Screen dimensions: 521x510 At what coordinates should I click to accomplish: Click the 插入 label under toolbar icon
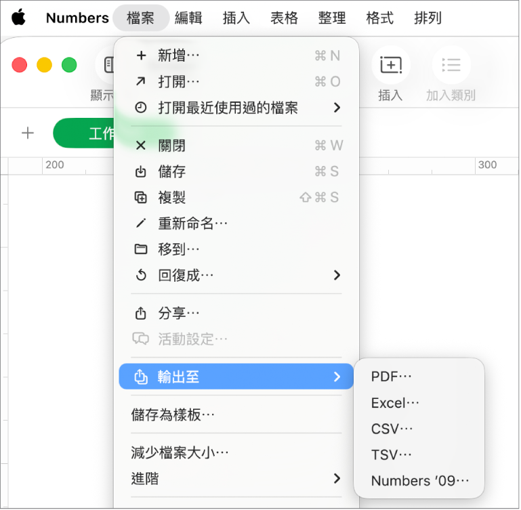390,95
